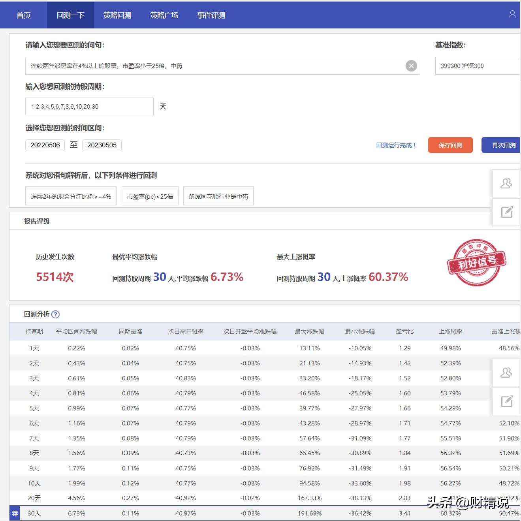Click the 利好信号 rating stamp
521x521 pixels.
click(x=476, y=262)
